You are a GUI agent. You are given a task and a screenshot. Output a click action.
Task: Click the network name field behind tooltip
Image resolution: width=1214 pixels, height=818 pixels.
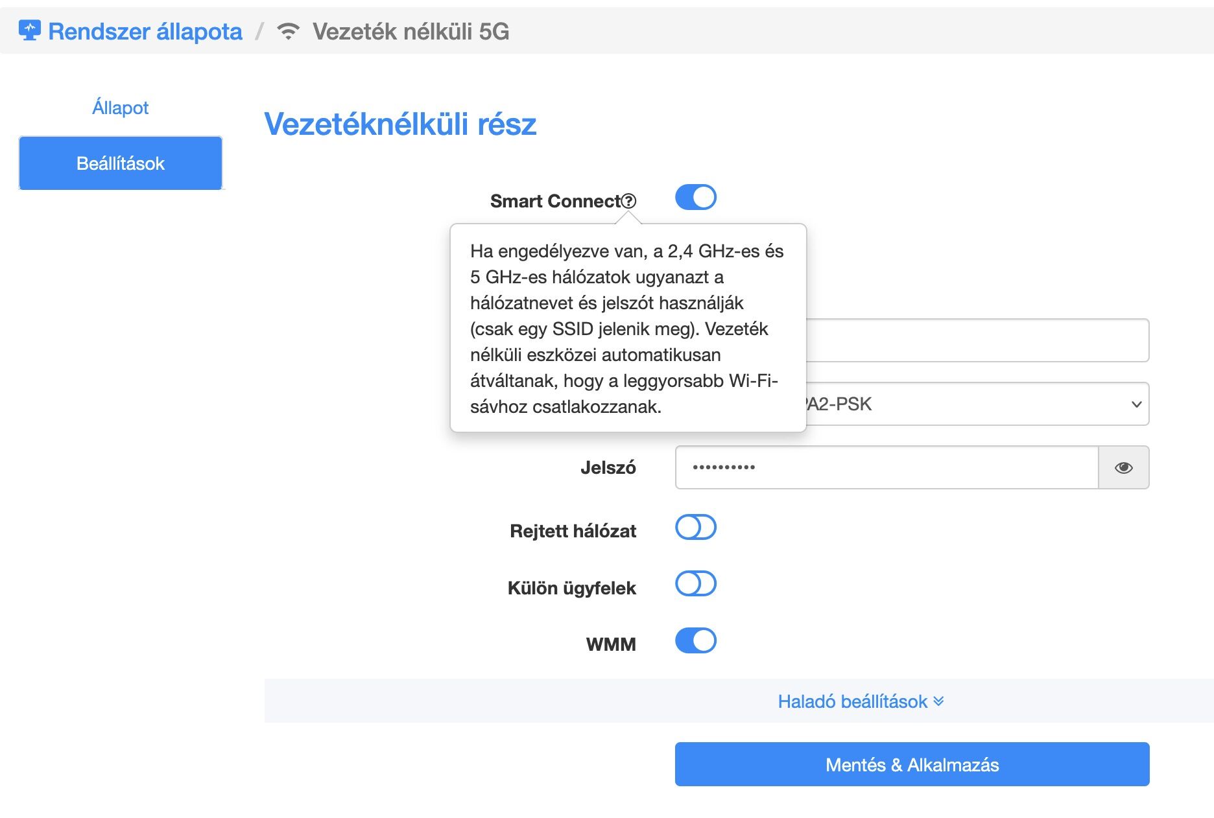point(976,340)
